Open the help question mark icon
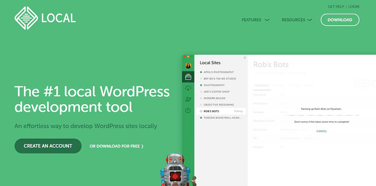Image resolution: width=376 pixels, height=186 pixels. (188, 111)
